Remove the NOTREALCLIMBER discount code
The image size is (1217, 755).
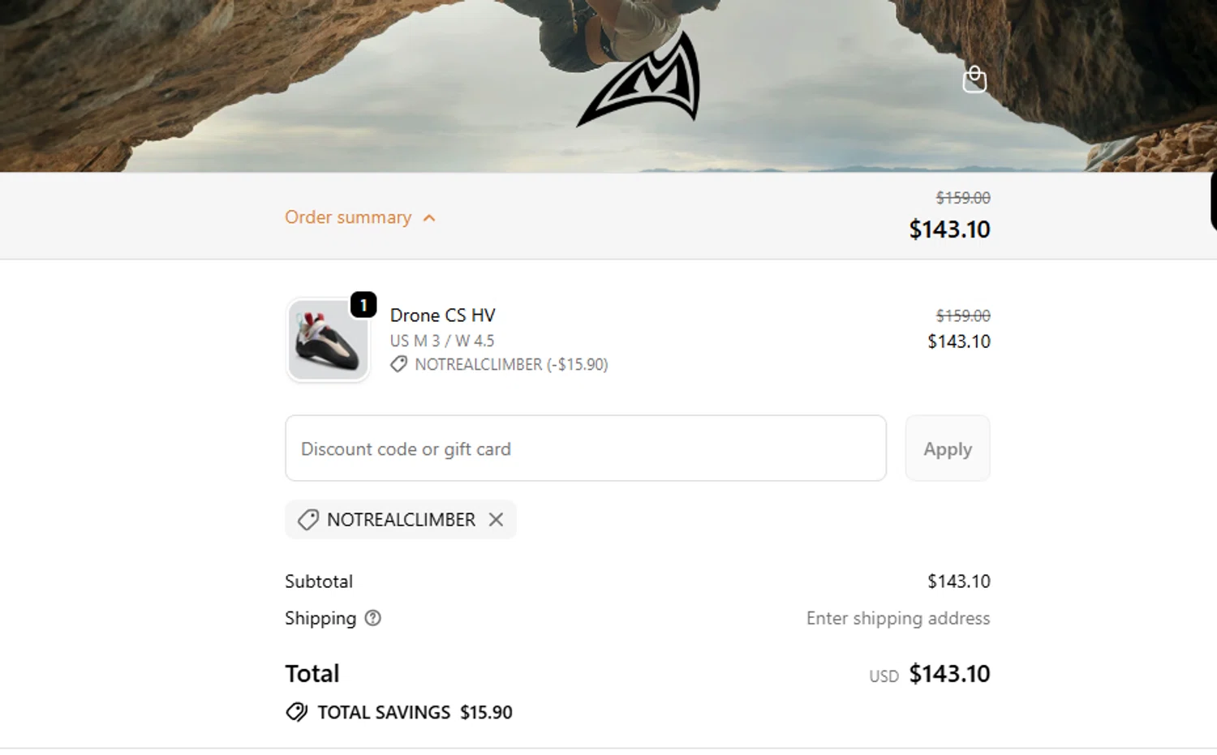496,520
